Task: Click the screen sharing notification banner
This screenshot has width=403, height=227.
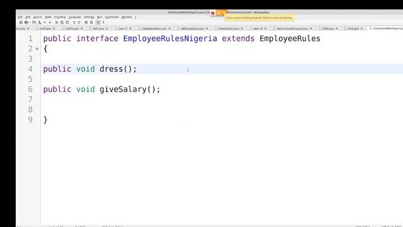Action: (x=259, y=18)
